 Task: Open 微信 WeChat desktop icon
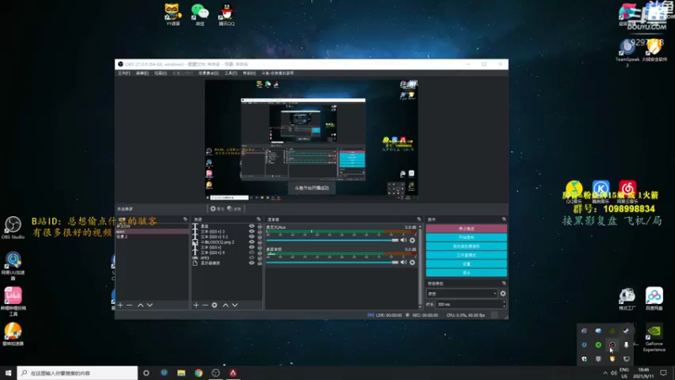pyautogui.click(x=200, y=14)
